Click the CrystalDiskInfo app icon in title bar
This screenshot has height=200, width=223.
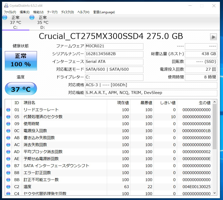(6, 6)
